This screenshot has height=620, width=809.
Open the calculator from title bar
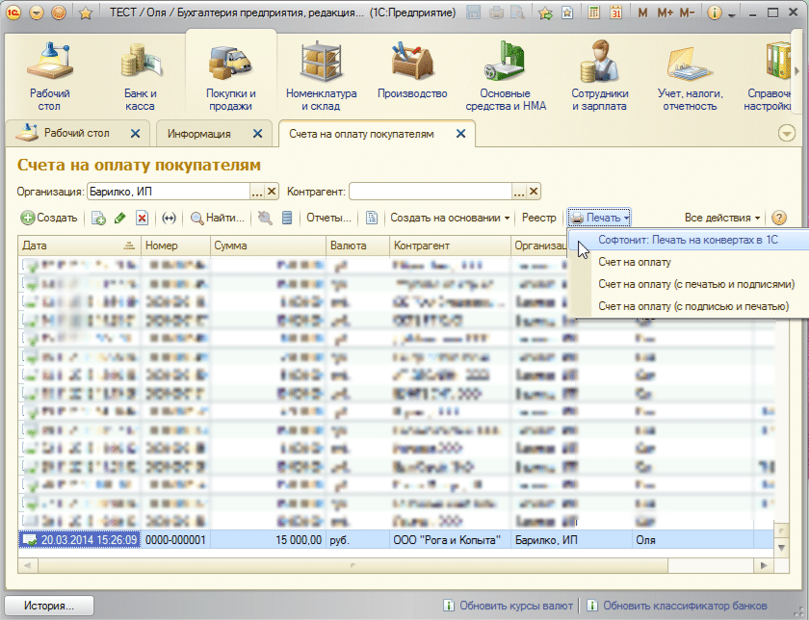pyautogui.click(x=593, y=13)
